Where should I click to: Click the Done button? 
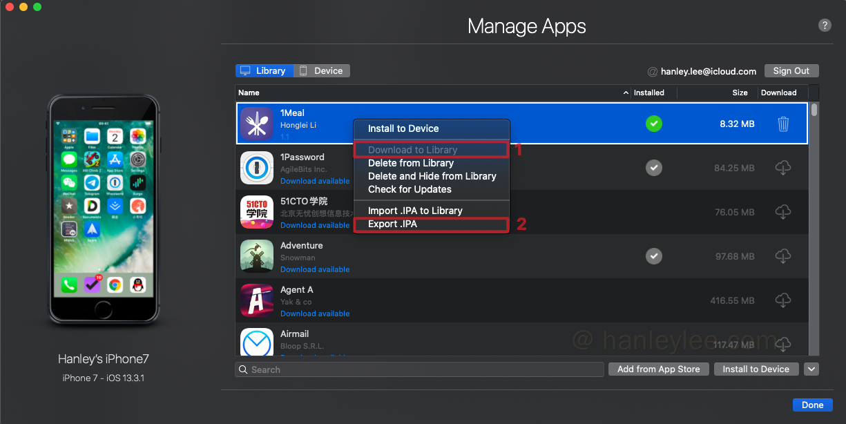(813, 405)
